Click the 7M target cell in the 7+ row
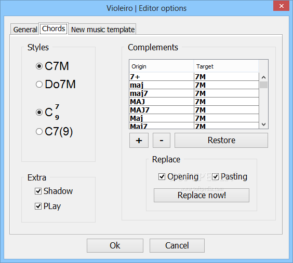Image resolution: width=293 pixels, height=263 pixels. 227,77
